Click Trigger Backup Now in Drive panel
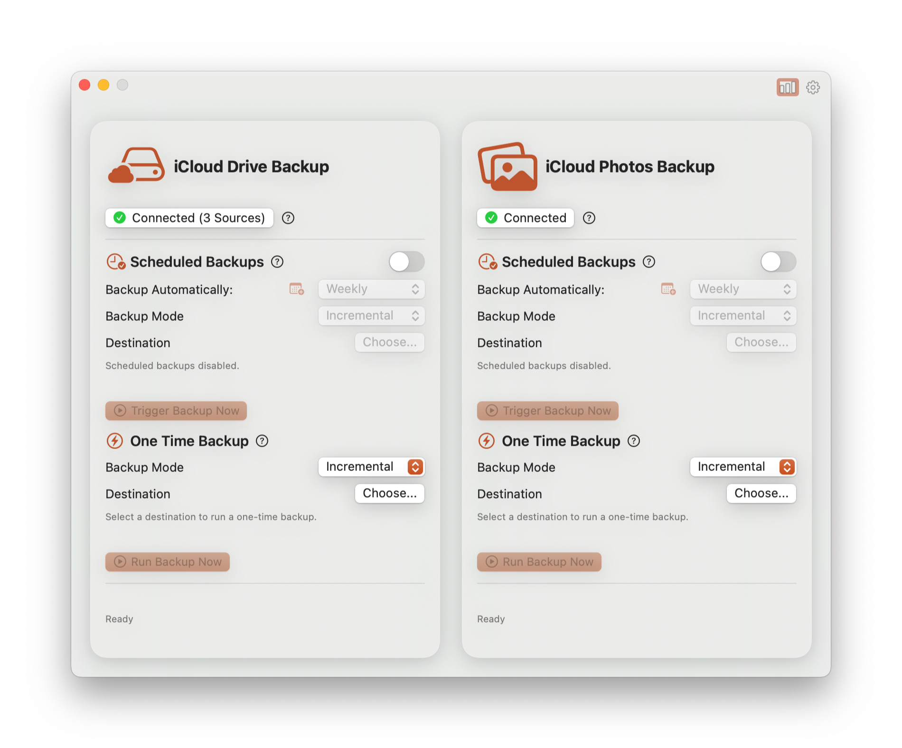Viewport: 902px width, 748px height. coord(176,411)
